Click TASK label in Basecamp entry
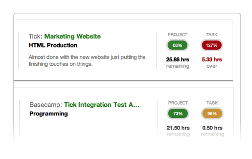 212,103
